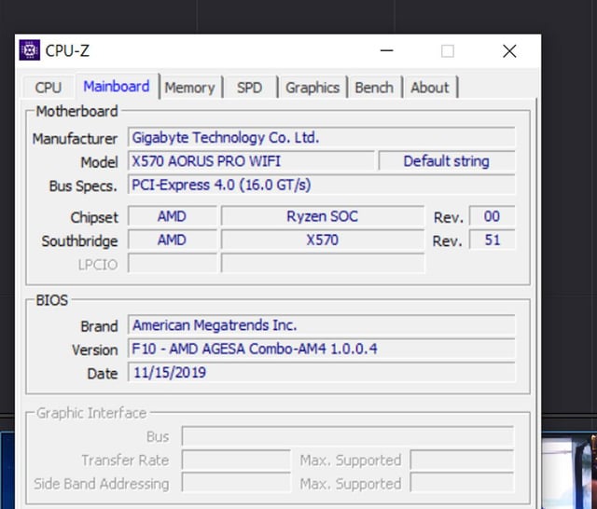
Task: Click the empty LPCIO model field
Action: [323, 263]
